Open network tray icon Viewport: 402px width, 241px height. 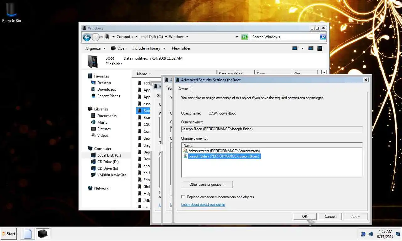click(363, 234)
